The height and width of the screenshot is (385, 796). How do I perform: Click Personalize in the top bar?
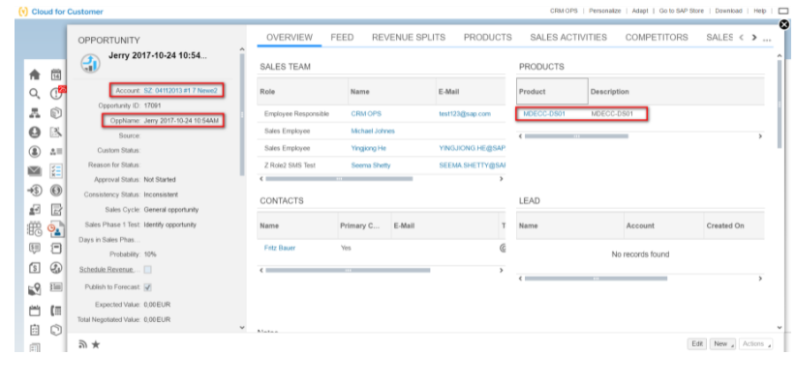pyautogui.click(x=604, y=11)
